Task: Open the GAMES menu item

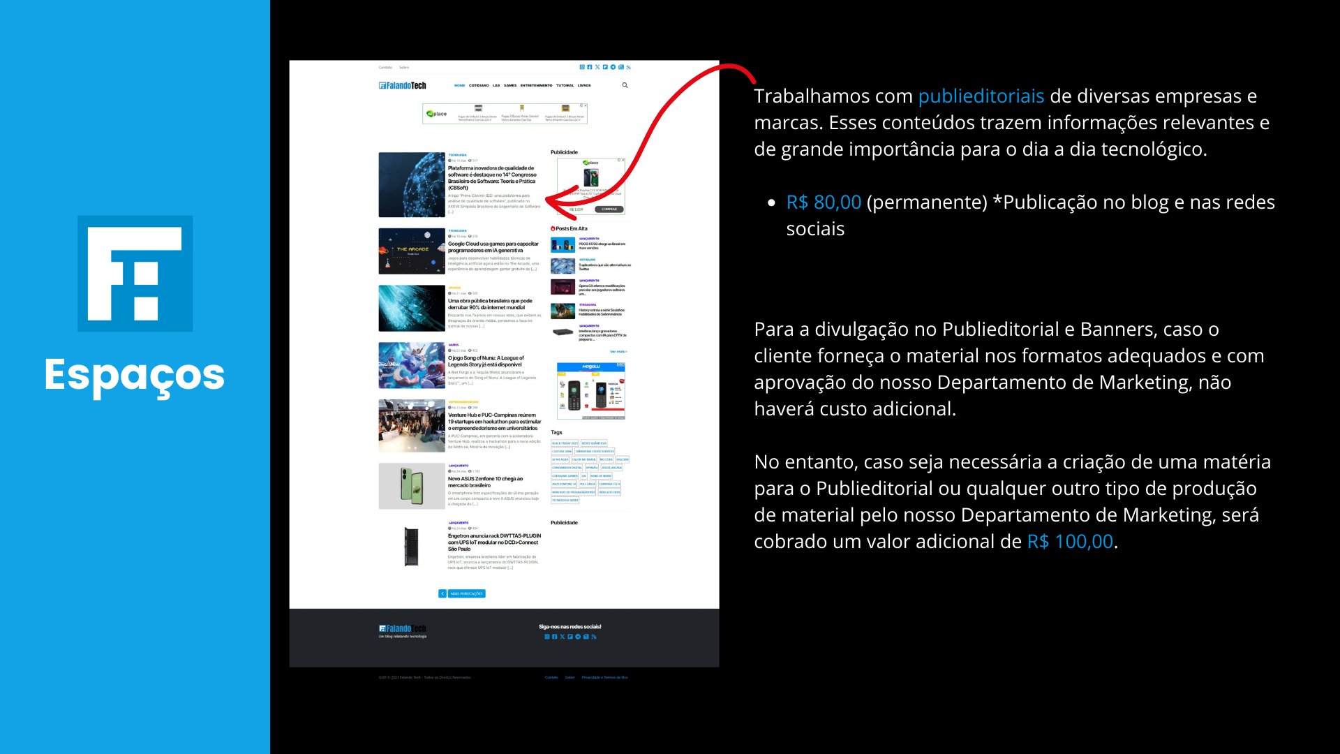Action: pyautogui.click(x=510, y=85)
